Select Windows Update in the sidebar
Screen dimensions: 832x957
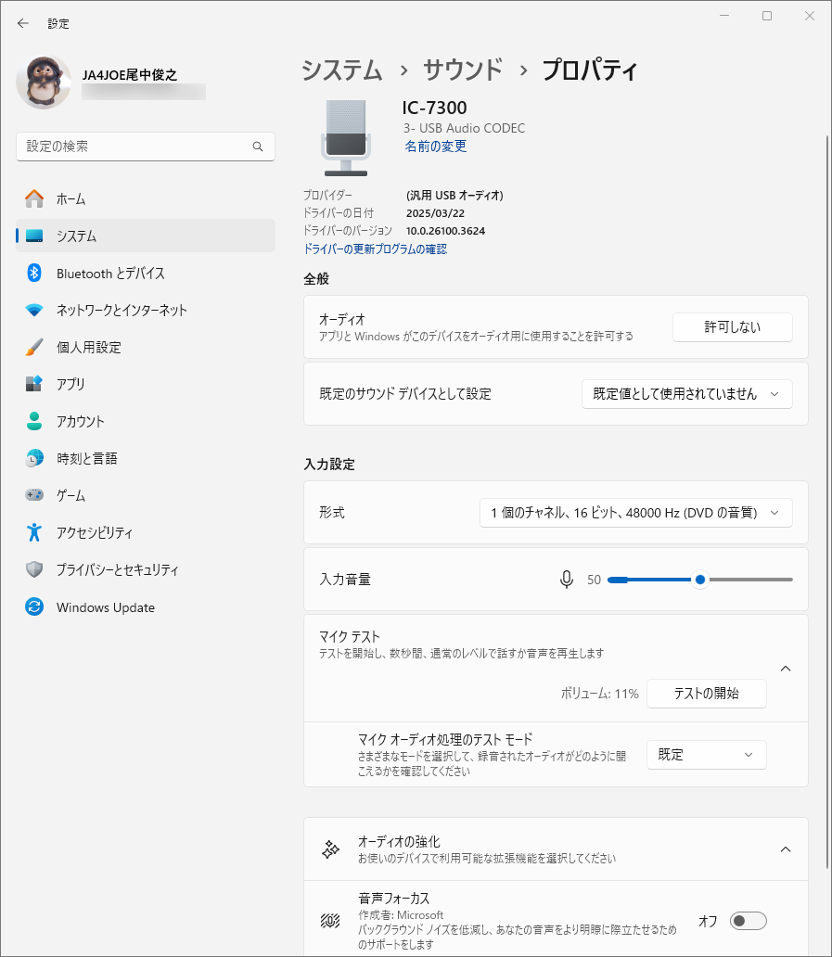pos(146,606)
